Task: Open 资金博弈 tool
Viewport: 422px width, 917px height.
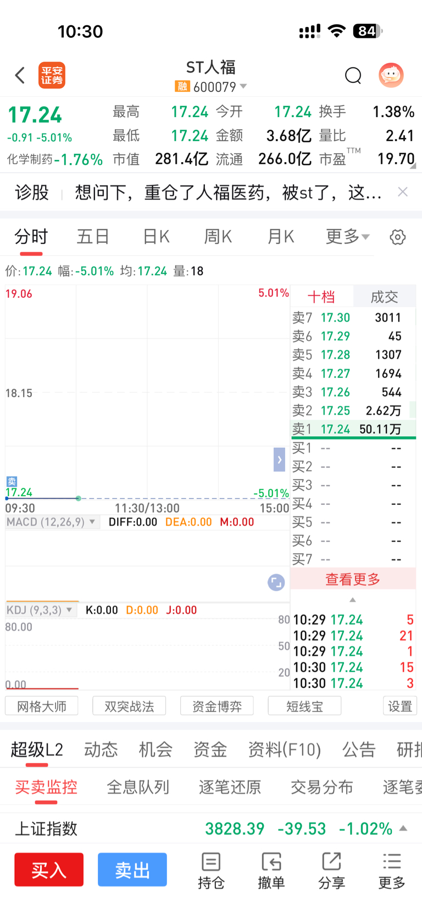Action: 217,706
